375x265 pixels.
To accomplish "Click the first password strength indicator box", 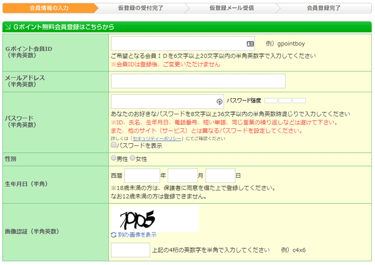I will (271, 100).
